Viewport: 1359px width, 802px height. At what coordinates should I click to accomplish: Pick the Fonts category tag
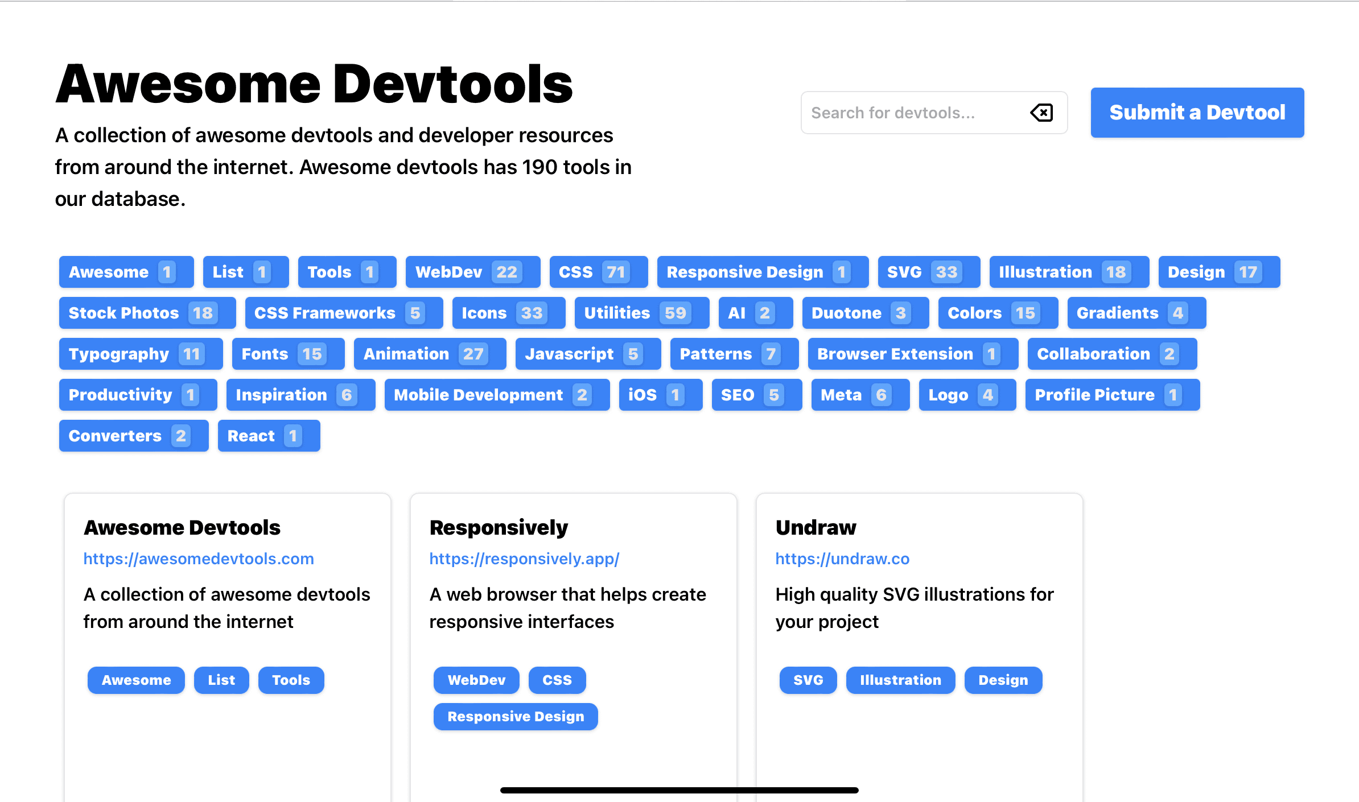(289, 354)
